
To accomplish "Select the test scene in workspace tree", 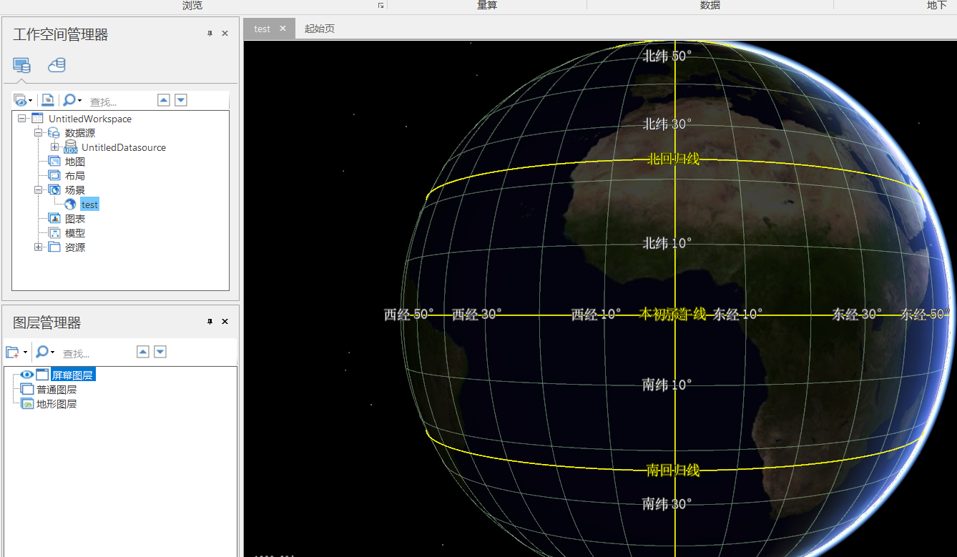I will coord(89,204).
